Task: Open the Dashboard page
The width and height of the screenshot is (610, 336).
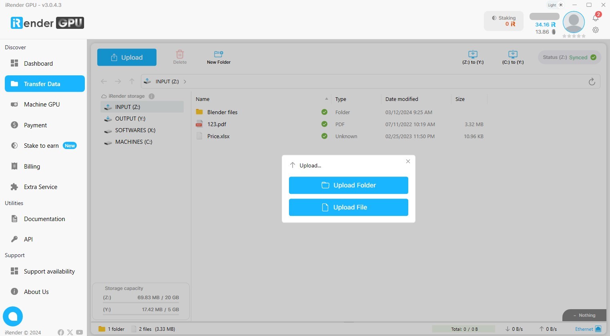Action: (x=45, y=63)
